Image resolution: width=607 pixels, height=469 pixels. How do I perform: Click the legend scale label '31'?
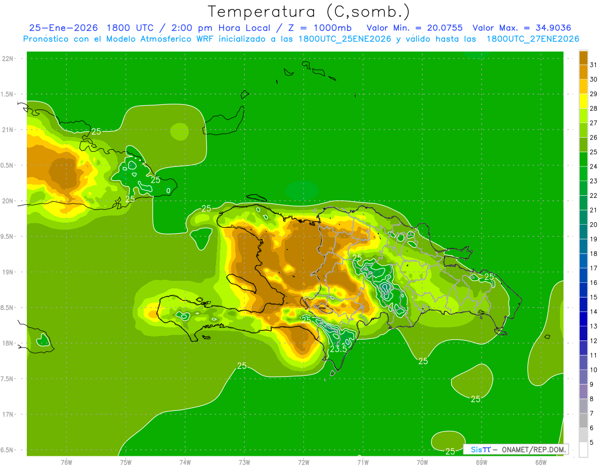coord(594,65)
